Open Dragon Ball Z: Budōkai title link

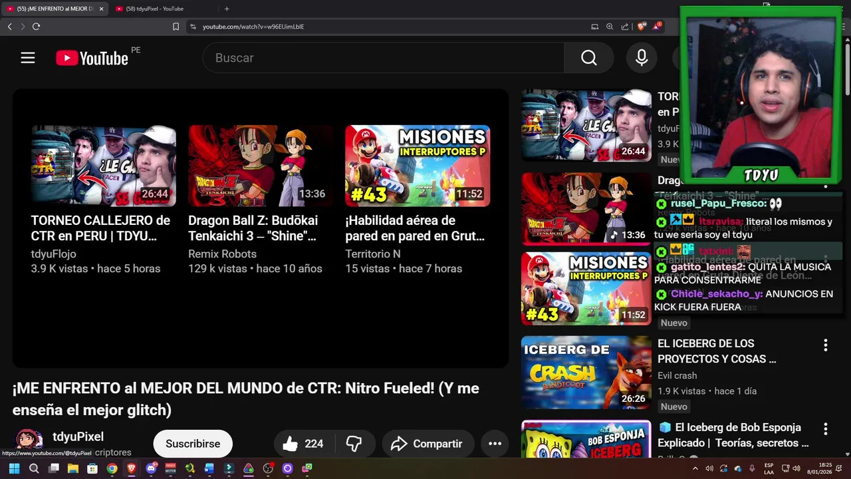tap(253, 228)
